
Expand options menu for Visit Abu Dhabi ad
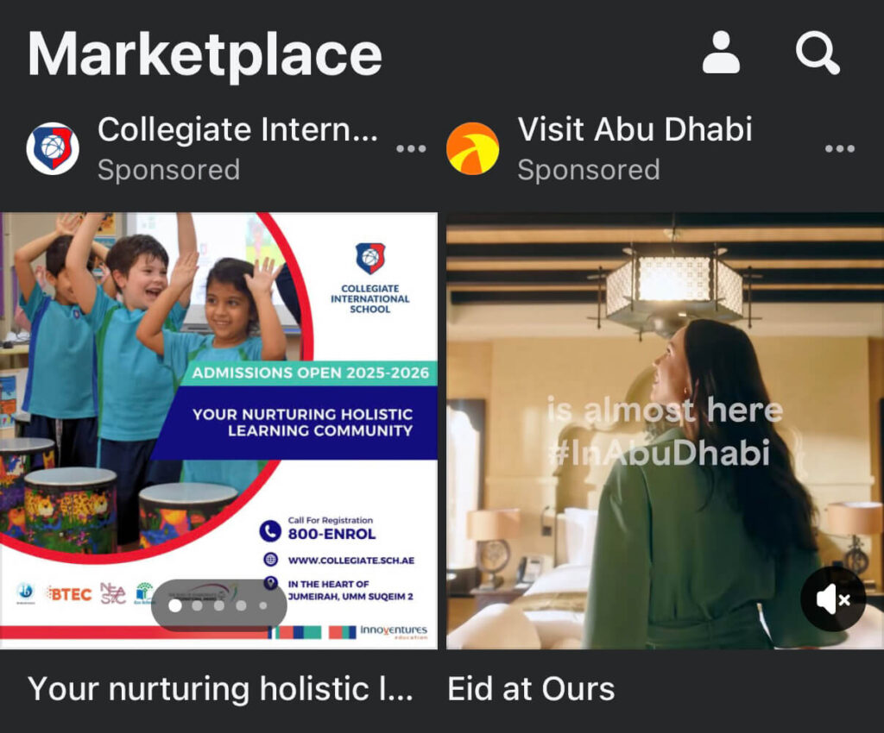(840, 148)
